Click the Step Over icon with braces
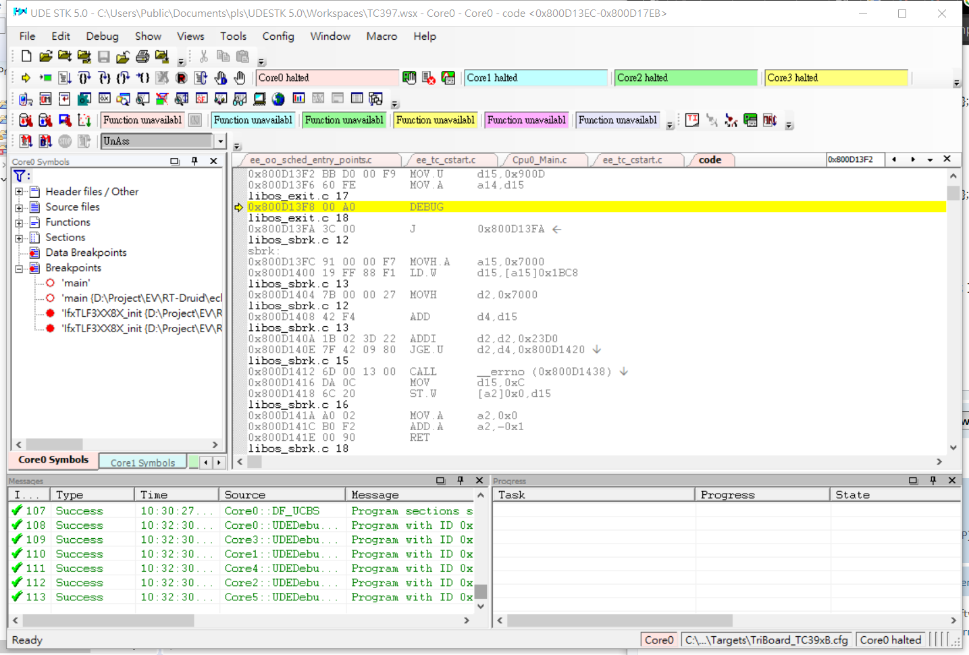Image resolution: width=969 pixels, height=655 pixels. pyautogui.click(x=84, y=78)
